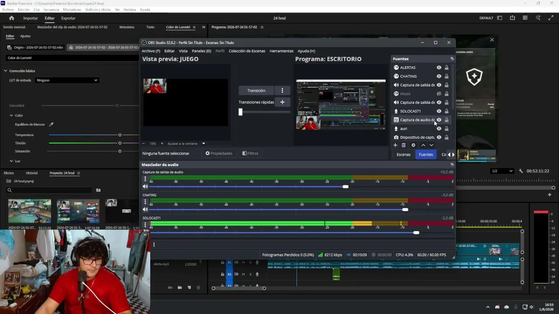Screen dimensions: 559x314
Task: Lock the music source
Action: 446,94
